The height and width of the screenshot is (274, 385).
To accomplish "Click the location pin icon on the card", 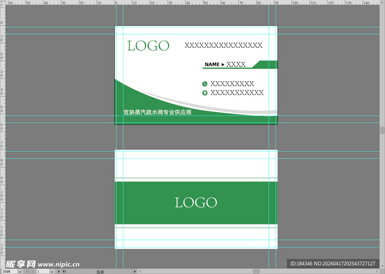I will (x=205, y=93).
